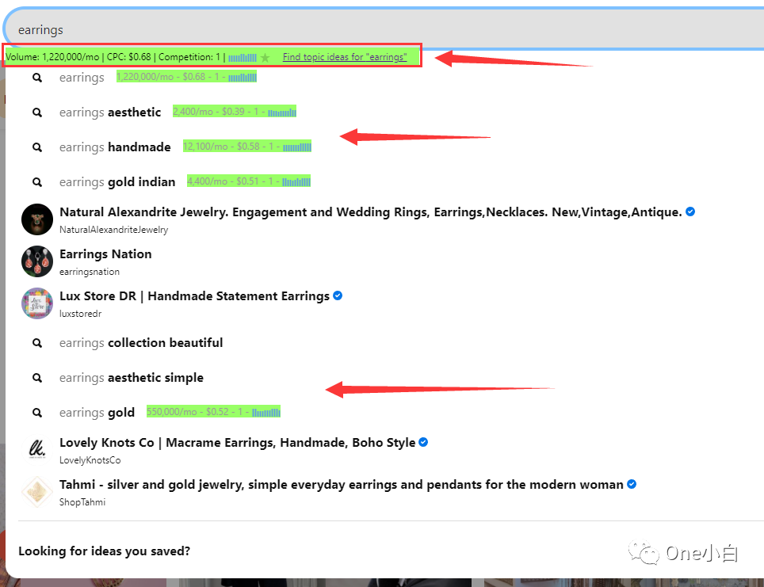The width and height of the screenshot is (764, 587).
Task: Click the NaturalAlexandriteJewelry profile avatar
Action: coord(37,219)
